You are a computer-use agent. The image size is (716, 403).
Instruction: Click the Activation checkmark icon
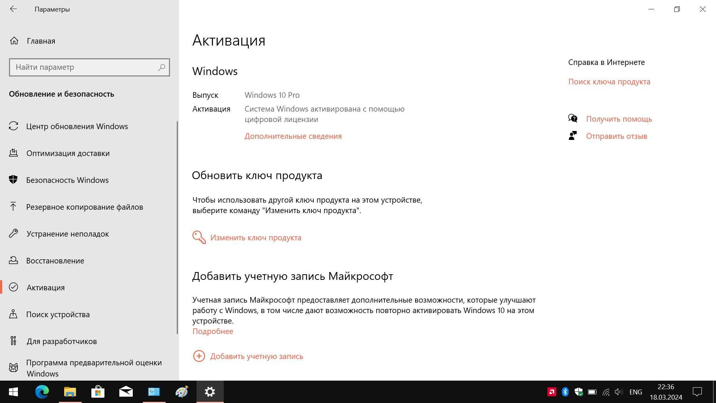pos(13,287)
